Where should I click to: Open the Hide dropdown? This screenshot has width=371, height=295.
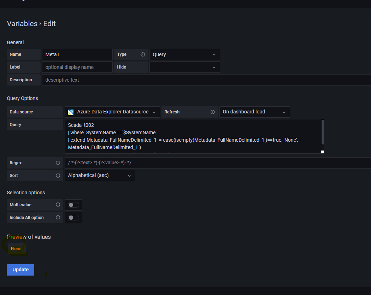(184, 67)
